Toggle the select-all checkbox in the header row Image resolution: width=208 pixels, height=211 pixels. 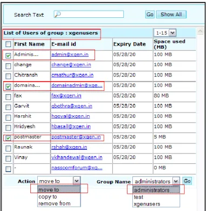pos(8,44)
